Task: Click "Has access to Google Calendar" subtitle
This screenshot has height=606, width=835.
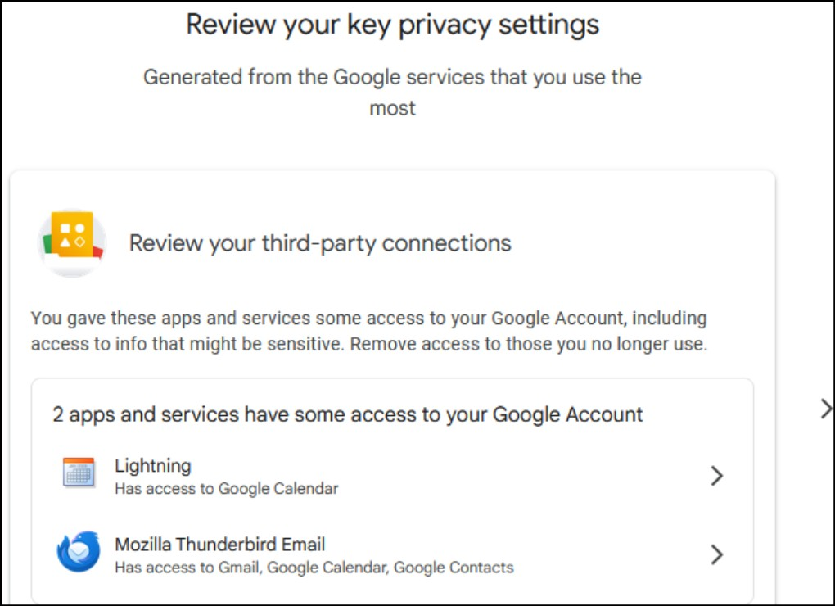Action: (226, 489)
